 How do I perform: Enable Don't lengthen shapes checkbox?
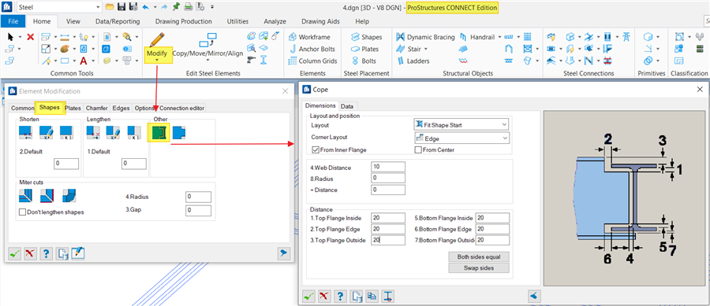click(22, 212)
